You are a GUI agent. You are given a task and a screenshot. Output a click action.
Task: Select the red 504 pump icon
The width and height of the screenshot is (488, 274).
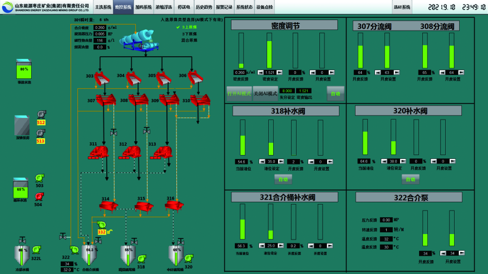(x=39, y=196)
